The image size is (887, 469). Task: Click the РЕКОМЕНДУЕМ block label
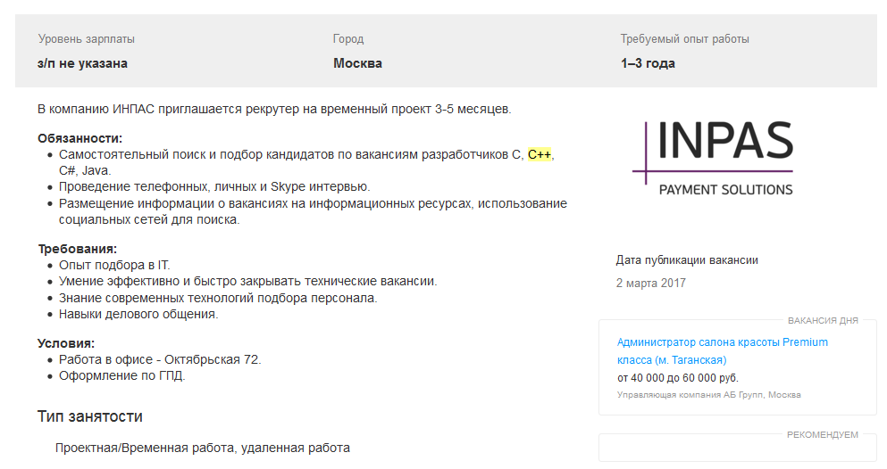823,434
